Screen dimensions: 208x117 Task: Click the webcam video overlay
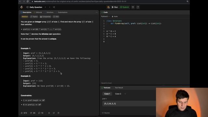pos(182,102)
